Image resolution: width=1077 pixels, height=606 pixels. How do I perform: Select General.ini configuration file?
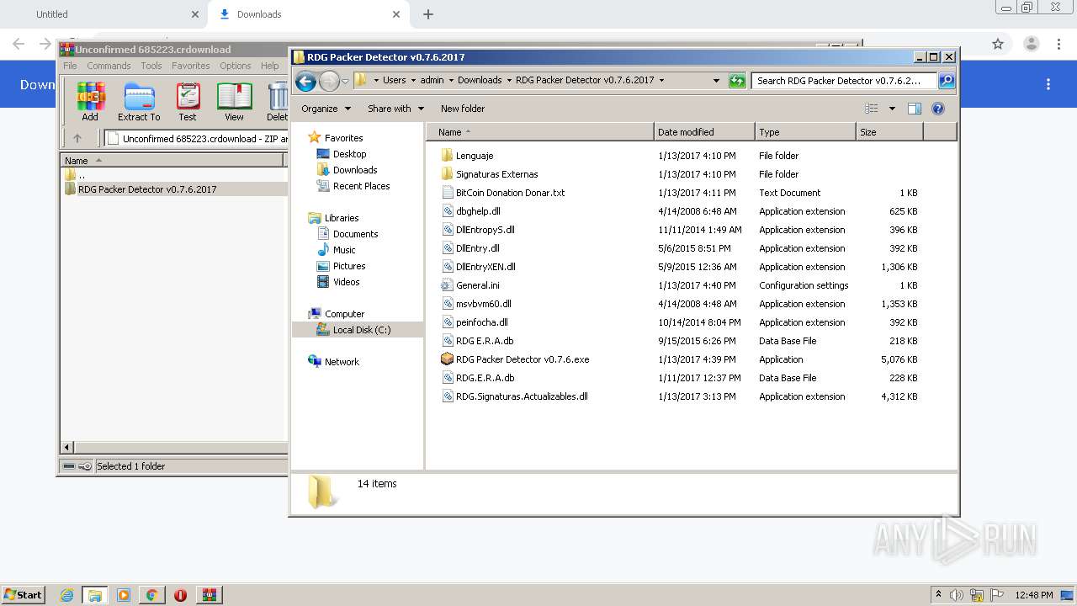coord(477,285)
